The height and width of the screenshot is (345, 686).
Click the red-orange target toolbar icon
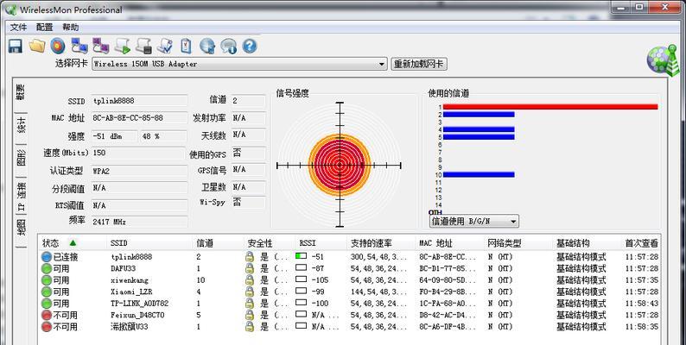tap(58, 46)
